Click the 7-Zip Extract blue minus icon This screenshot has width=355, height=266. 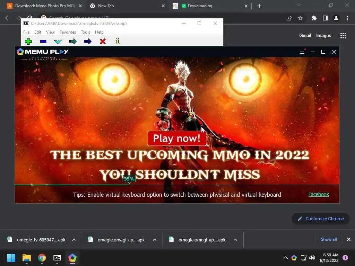(x=43, y=42)
